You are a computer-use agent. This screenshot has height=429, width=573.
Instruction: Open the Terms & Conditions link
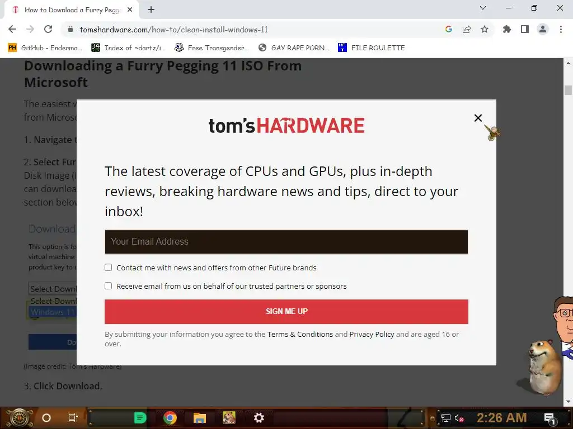(x=300, y=334)
